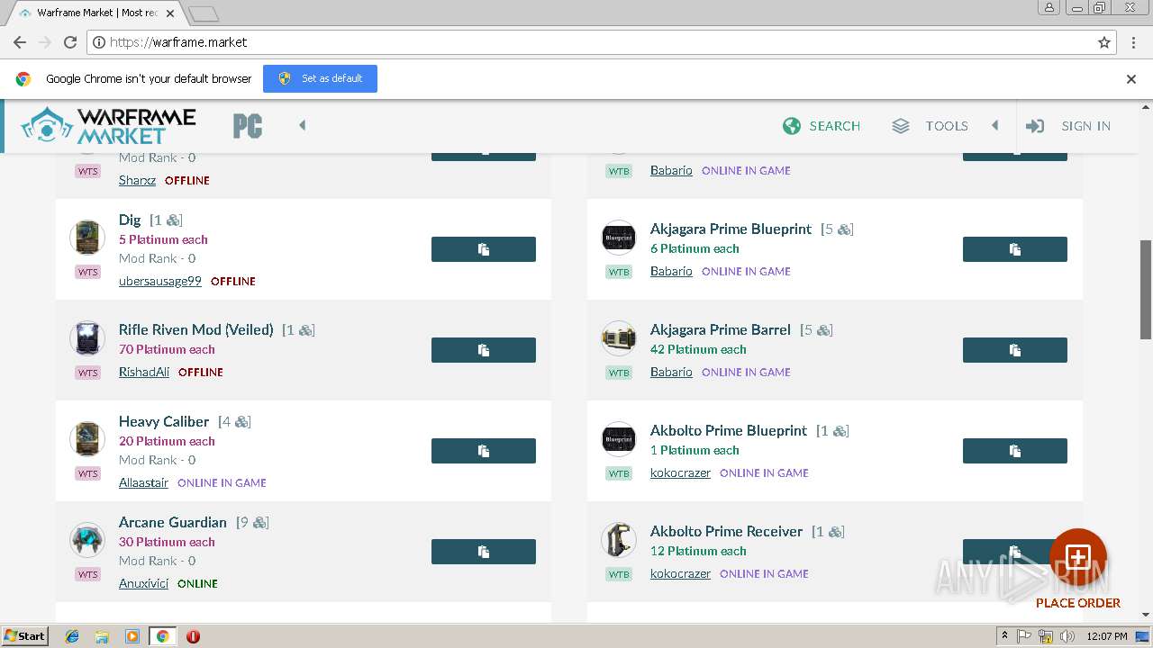The width and height of the screenshot is (1153, 648).
Task: Dismiss the default browser notification bar
Action: [x=1131, y=79]
